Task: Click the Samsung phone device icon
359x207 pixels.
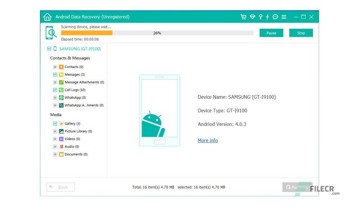Action: point(55,49)
